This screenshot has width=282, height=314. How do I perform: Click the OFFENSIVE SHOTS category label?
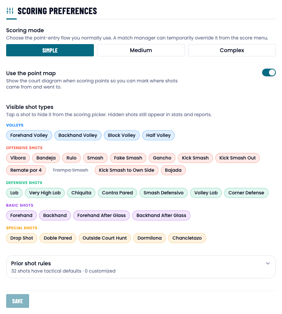tap(25, 148)
